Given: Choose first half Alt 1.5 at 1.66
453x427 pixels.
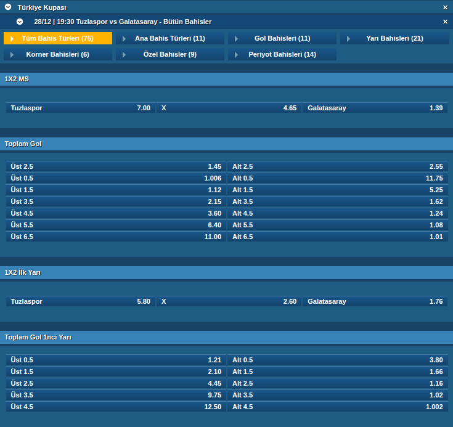Looking at the screenshot, I should [338, 372].
